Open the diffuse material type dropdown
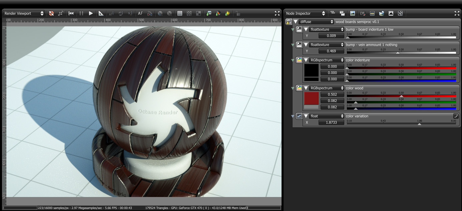 316,22
